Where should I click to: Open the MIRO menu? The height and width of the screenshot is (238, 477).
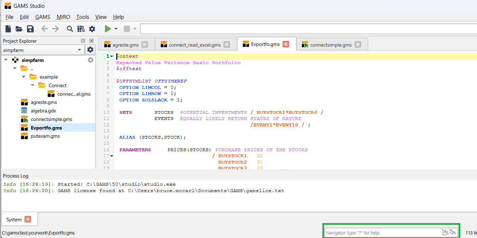63,17
